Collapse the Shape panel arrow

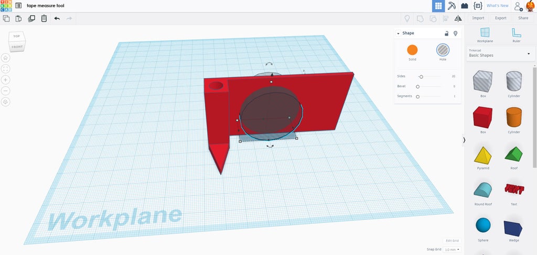click(398, 34)
